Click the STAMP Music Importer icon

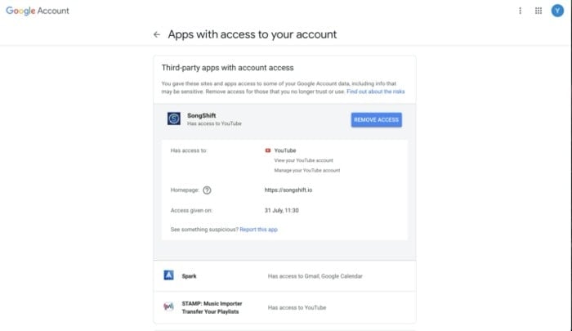point(168,307)
